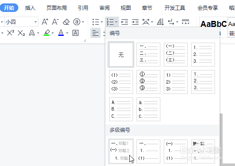Increase font size with A+ icon

[45, 22]
